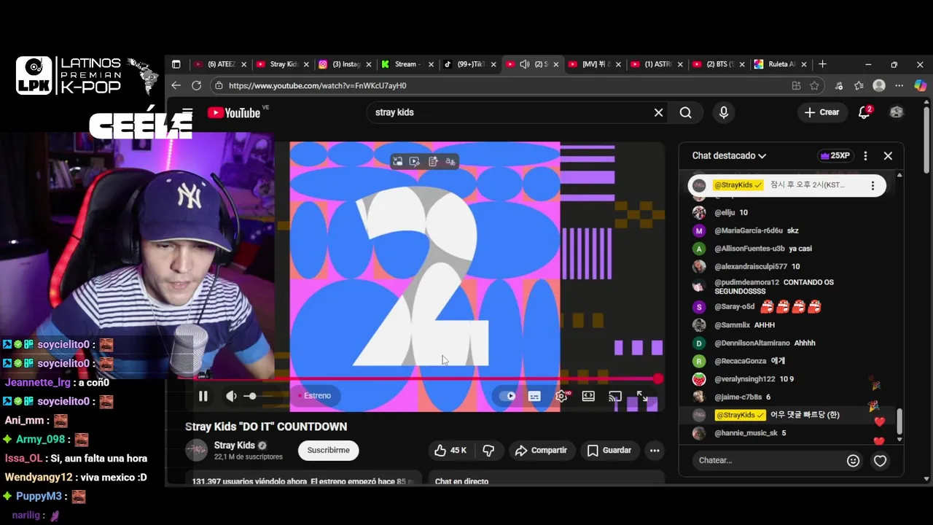Viewport: 933px width, 525px height.
Task: Reload the page with the refresh icon
Action: pyautogui.click(x=196, y=85)
